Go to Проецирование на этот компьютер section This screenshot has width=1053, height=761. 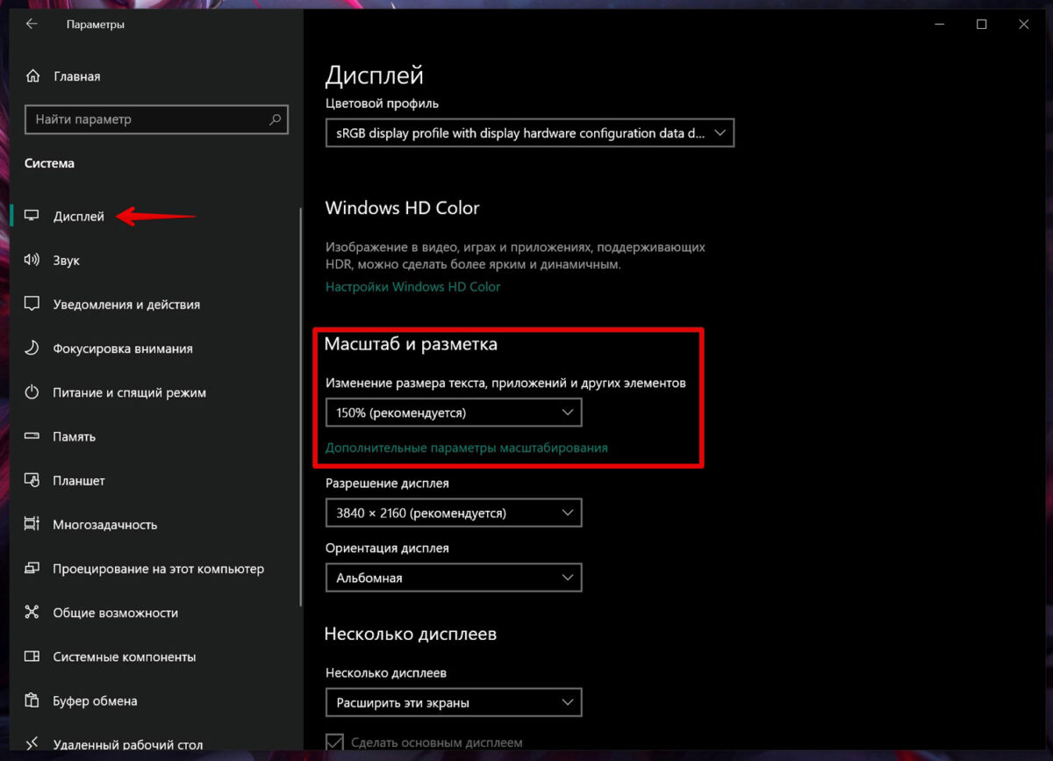tap(158, 569)
